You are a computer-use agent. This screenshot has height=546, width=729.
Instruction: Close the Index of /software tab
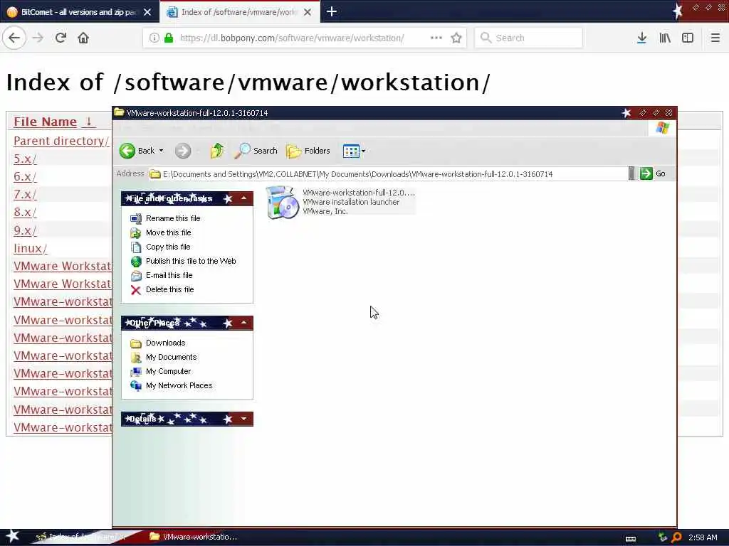(308, 12)
